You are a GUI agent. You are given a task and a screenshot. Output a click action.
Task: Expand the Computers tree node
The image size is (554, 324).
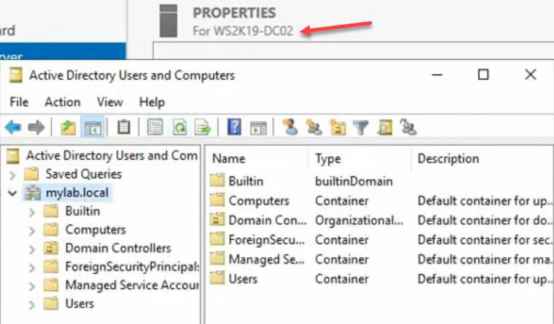click(x=32, y=230)
